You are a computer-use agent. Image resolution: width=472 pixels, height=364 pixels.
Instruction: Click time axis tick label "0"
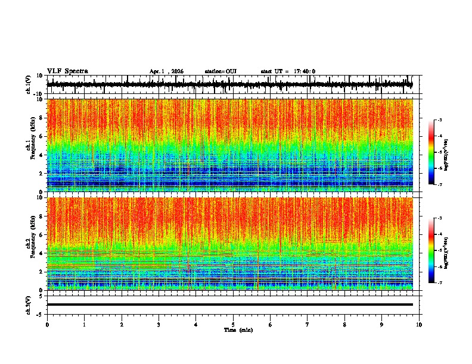pyautogui.click(x=47, y=325)
